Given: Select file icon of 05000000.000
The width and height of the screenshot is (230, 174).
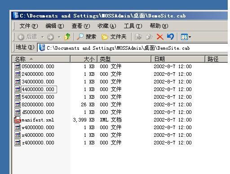Looking at the screenshot, I should pos(18,66).
